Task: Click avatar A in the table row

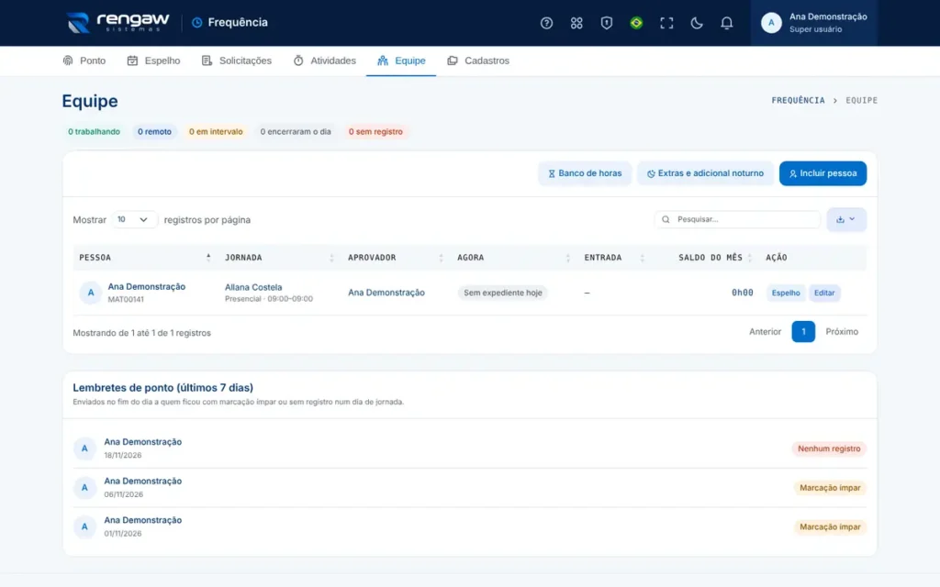Action: 91,293
